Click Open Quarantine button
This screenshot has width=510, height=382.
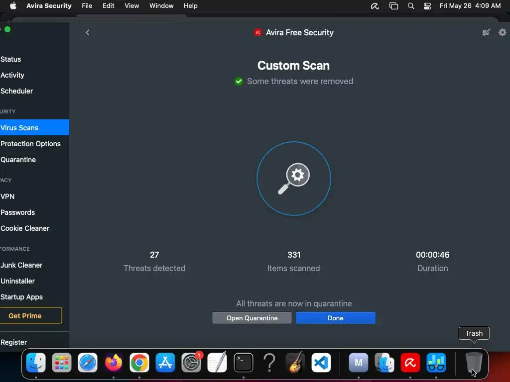pos(252,318)
